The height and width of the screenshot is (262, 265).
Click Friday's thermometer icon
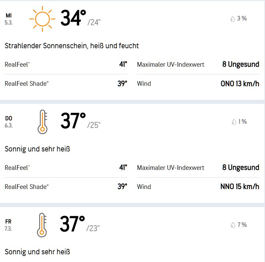click(42, 225)
